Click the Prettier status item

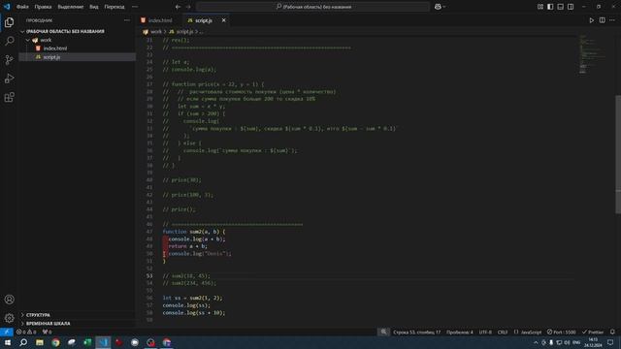pyautogui.click(x=593, y=332)
